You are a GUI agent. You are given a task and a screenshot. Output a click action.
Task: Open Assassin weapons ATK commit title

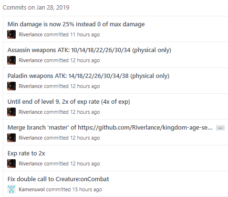[89, 50]
